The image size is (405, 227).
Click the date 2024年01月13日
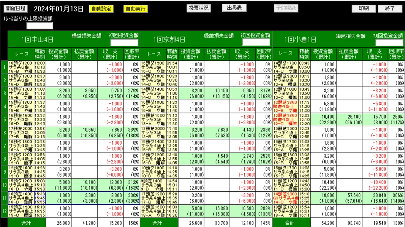coord(59,9)
